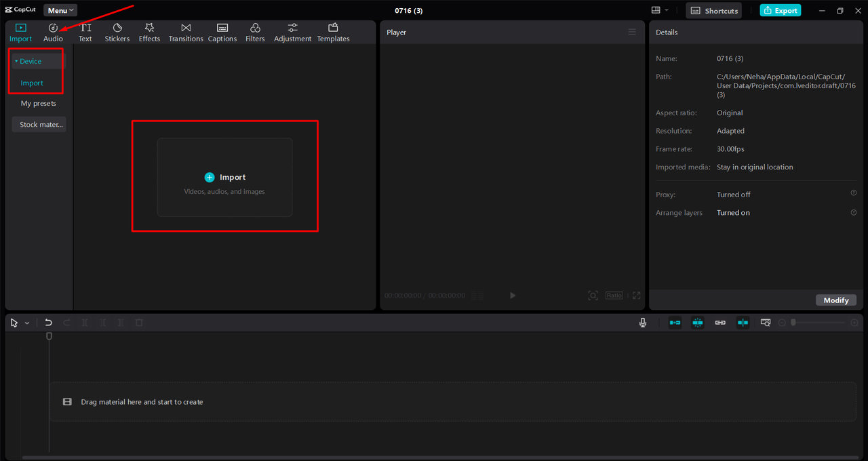This screenshot has height=461, width=868.
Task: Open the layout switcher dropdown
Action: tap(660, 10)
